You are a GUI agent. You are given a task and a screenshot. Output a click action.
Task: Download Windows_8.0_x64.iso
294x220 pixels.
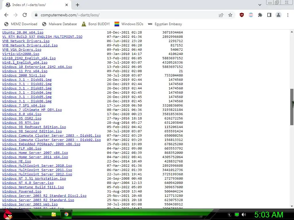22,114
